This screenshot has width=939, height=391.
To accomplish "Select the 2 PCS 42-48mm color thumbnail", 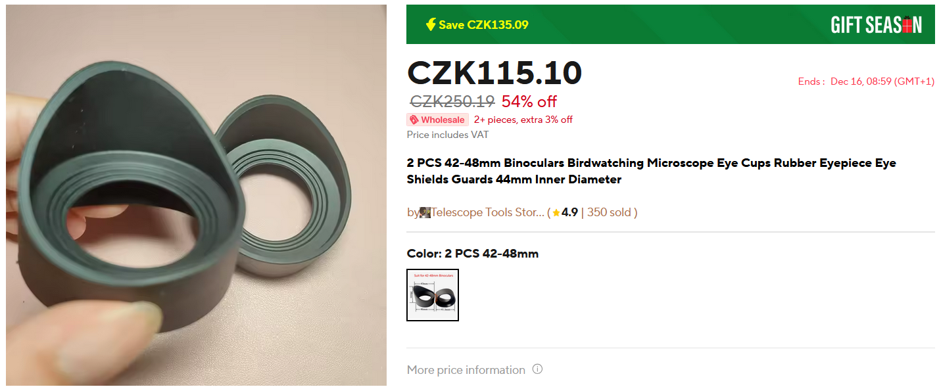I will click(x=433, y=295).
